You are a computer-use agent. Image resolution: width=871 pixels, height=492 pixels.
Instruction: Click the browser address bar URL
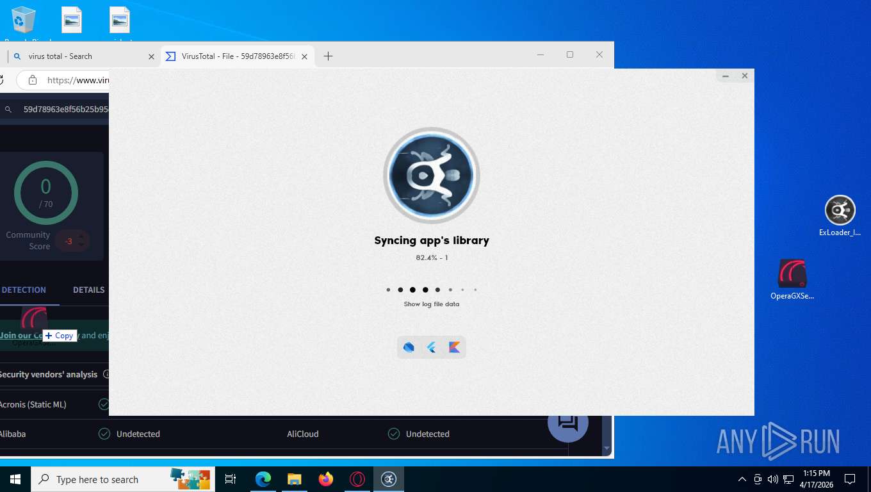tap(78, 81)
